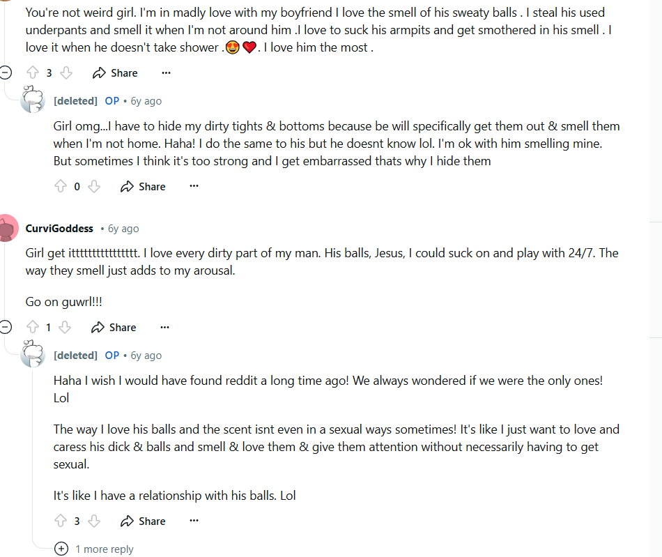Upvote CurviGoddess's comment
Screen dimensions: 662x557
[x=32, y=327]
